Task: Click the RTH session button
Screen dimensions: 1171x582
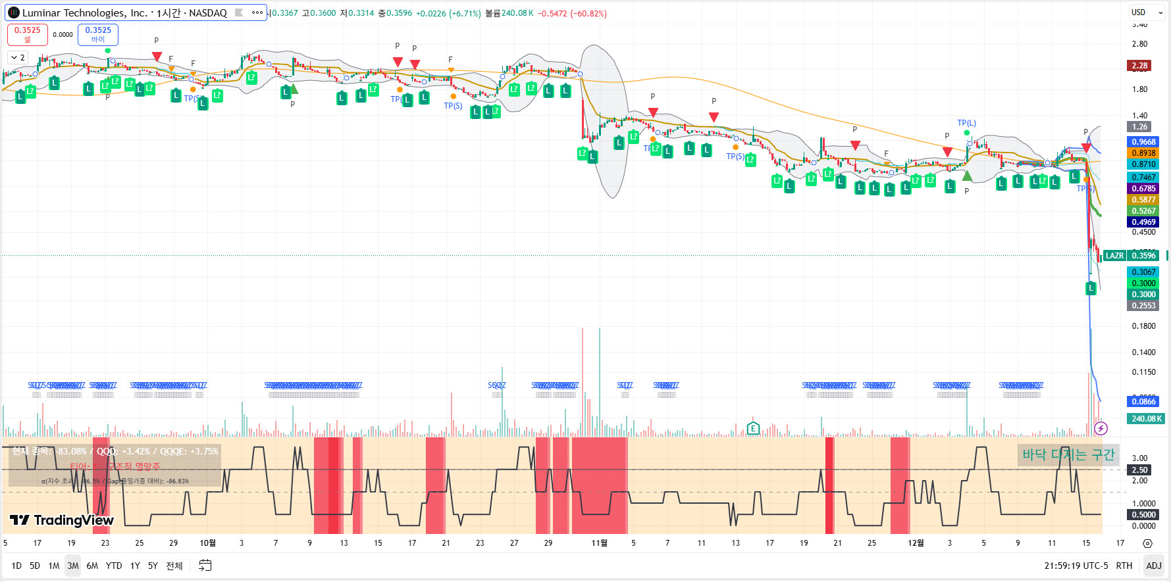Action: (x=1124, y=566)
